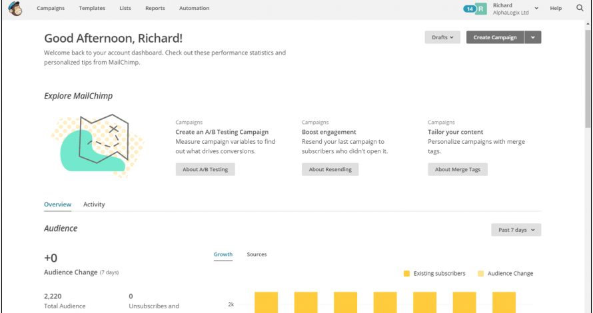Click the Audience Change legend swatch
593x313 pixels.
point(480,273)
